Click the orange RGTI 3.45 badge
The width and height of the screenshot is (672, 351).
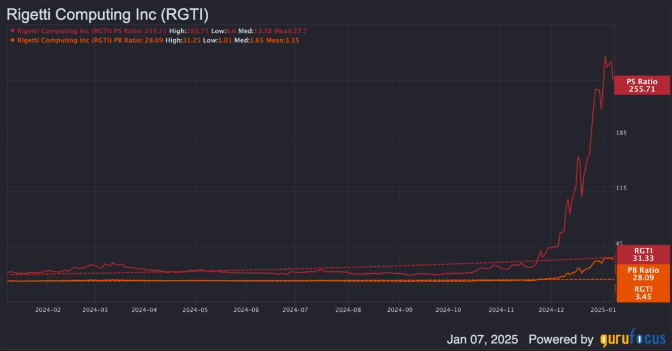(643, 293)
